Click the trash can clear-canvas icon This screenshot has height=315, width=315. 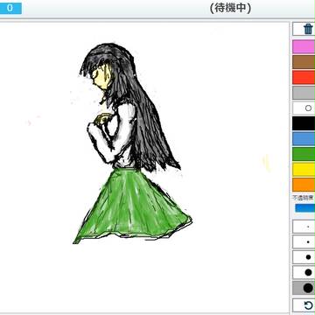307,29
